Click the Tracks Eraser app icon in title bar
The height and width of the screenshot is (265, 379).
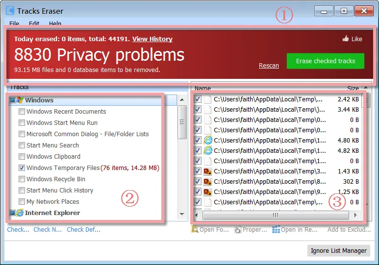(x=10, y=11)
